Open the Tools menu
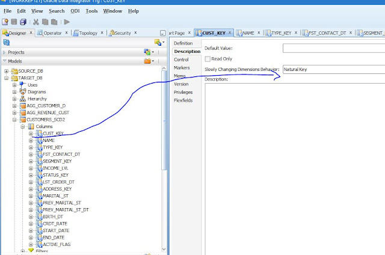The image size is (385, 255). [x=91, y=11]
